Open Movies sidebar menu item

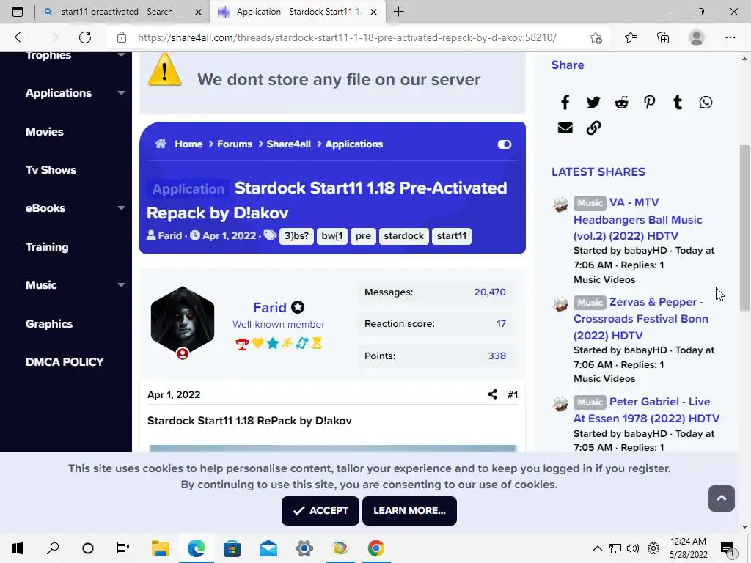pos(45,132)
